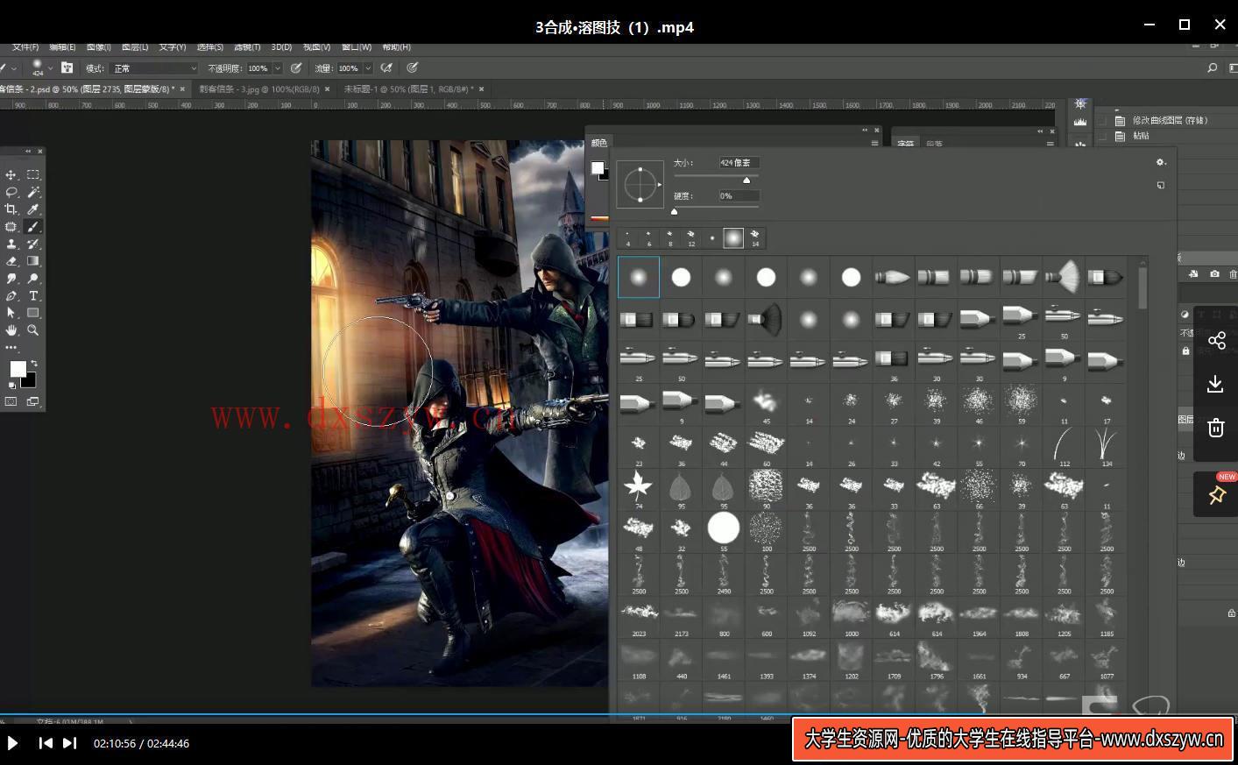Expand the 流量 flow slider arrow
This screenshot has width=1238, height=765.
click(368, 68)
